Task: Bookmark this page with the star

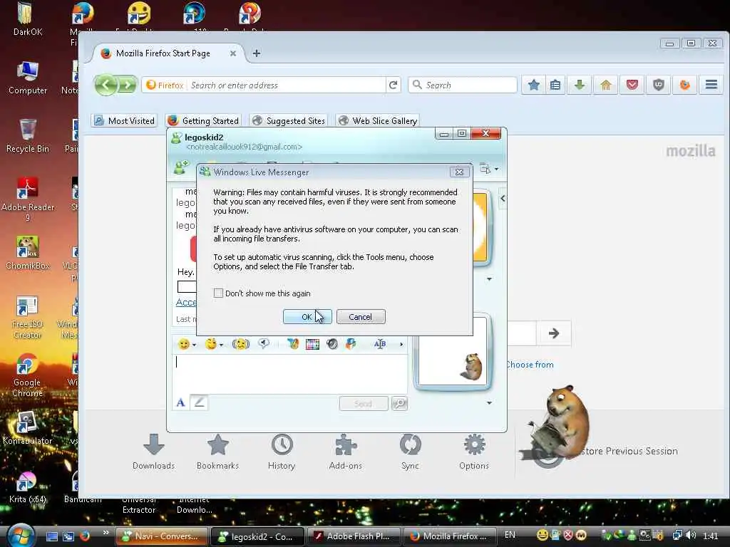Action: [534, 85]
